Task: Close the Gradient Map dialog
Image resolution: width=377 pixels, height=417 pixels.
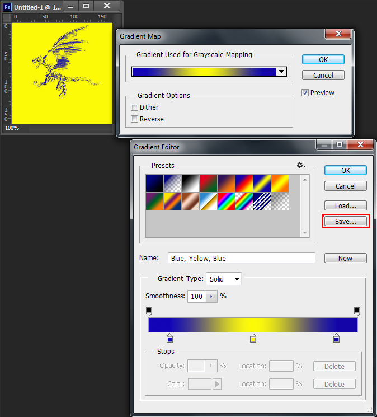Action: point(338,34)
